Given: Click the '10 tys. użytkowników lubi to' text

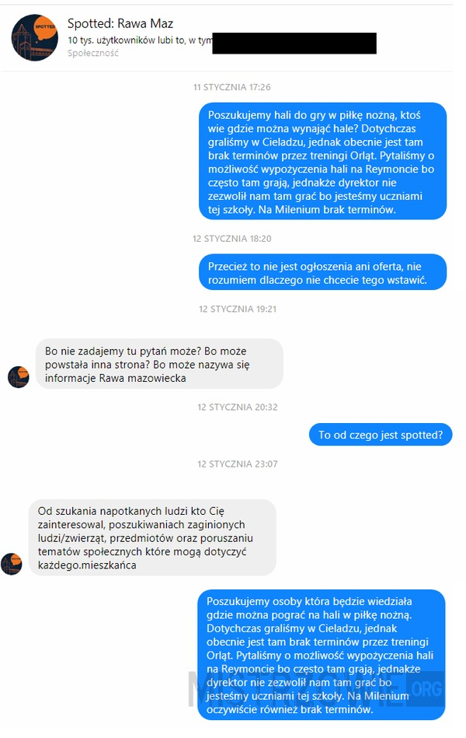Looking at the screenshot, I should click(127, 40).
